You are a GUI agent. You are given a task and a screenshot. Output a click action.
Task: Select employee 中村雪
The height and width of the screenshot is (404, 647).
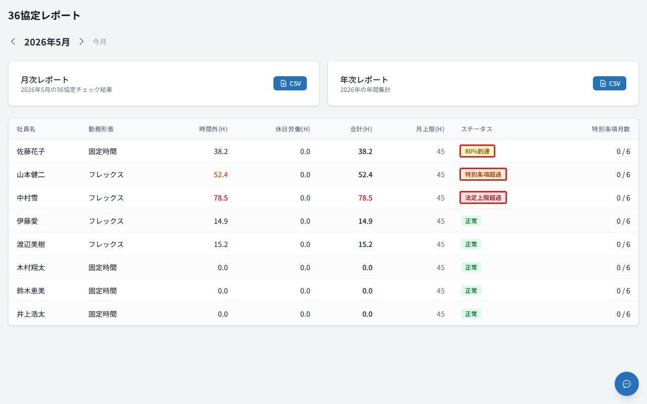click(x=27, y=198)
